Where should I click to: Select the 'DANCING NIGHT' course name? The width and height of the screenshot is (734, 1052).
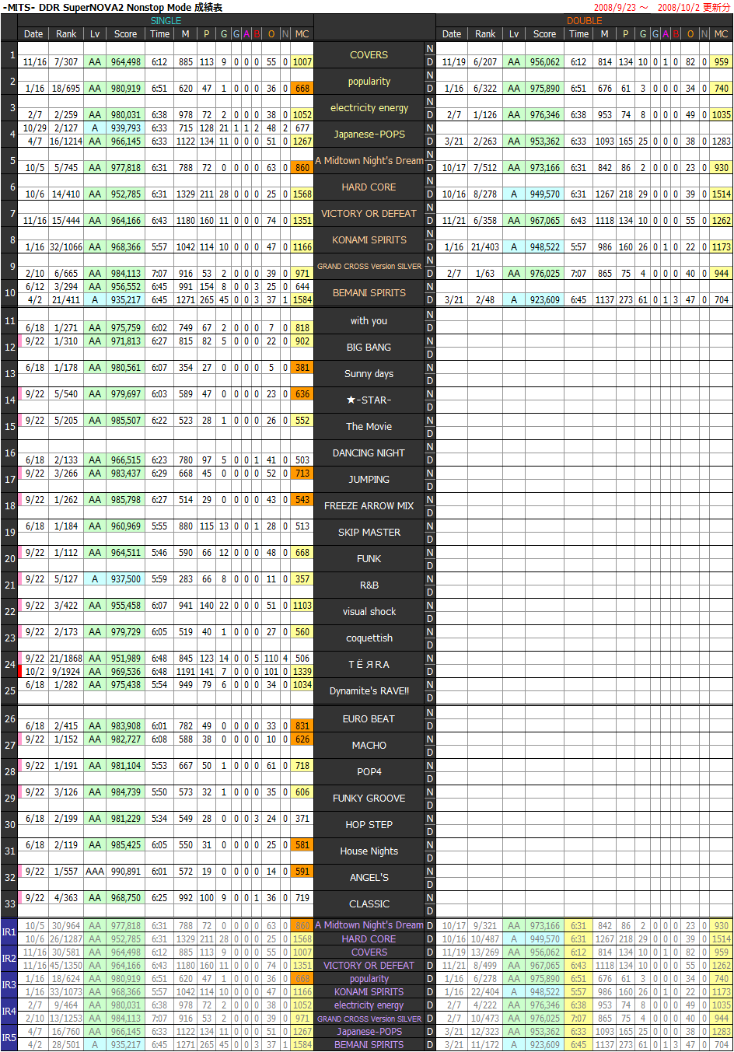[x=369, y=453]
